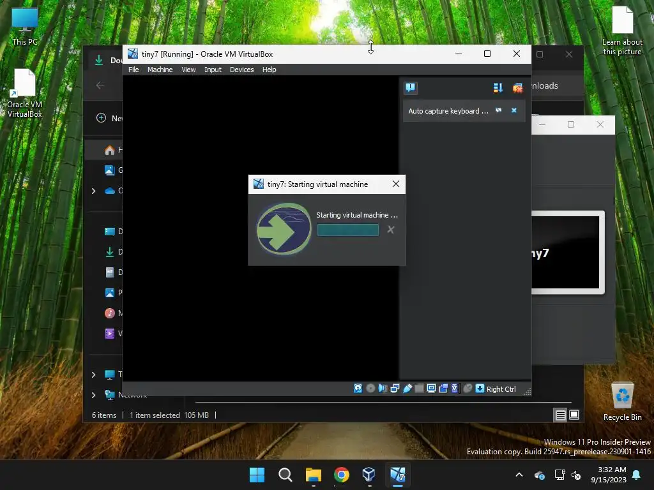The height and width of the screenshot is (490, 654).
Task: Click the Auto capture keyboard notification text
Action: tap(448, 111)
